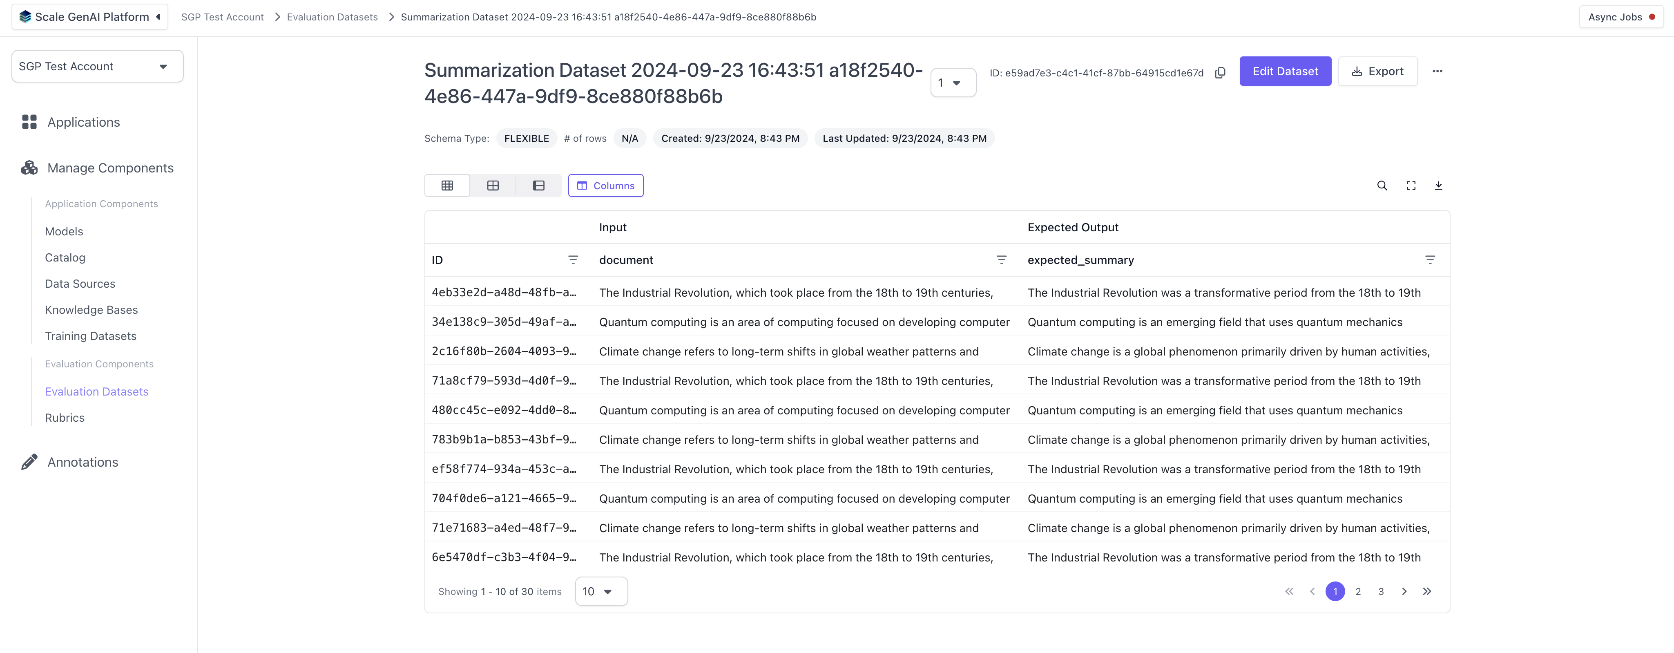Image resolution: width=1674 pixels, height=653 pixels.
Task: Click the expected_summary column header
Action: 1080,260
